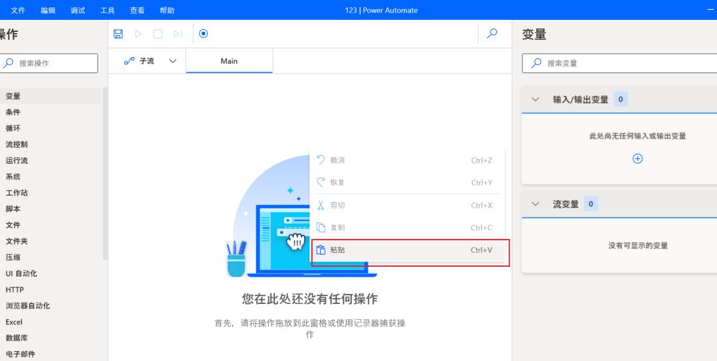Add input/output variable plus icon
This screenshot has height=361, width=717.
pos(637,159)
